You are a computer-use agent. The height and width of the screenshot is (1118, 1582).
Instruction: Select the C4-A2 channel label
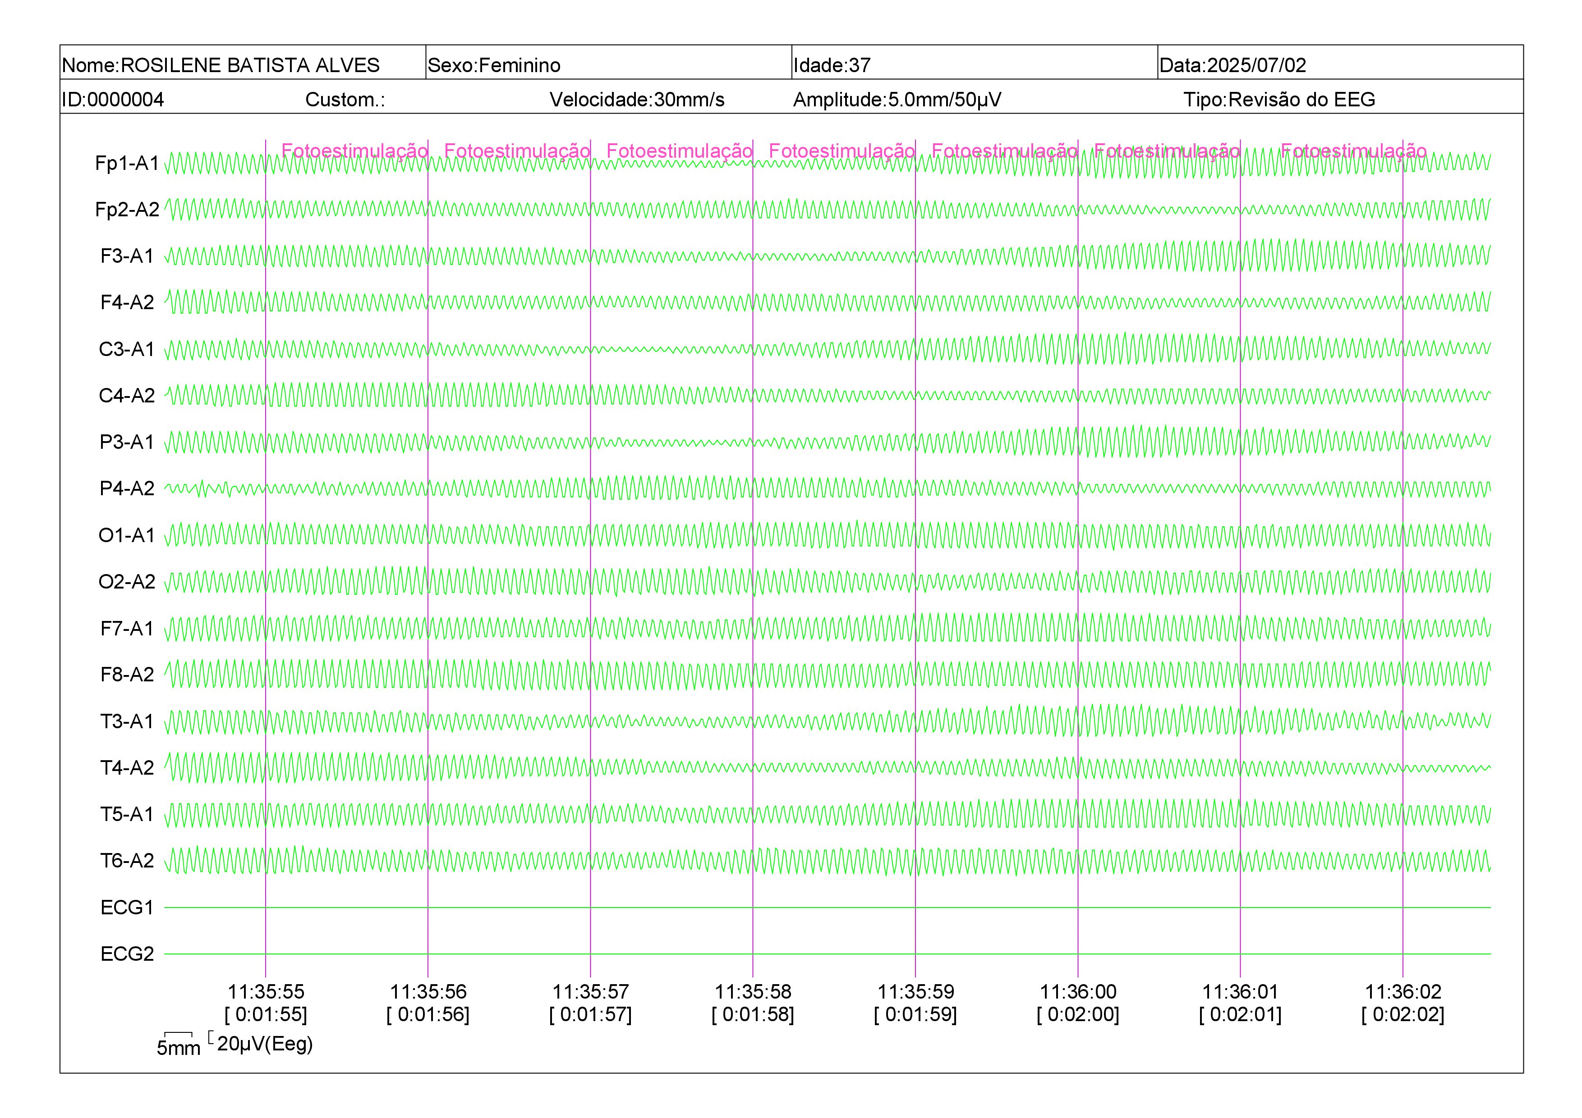(128, 395)
